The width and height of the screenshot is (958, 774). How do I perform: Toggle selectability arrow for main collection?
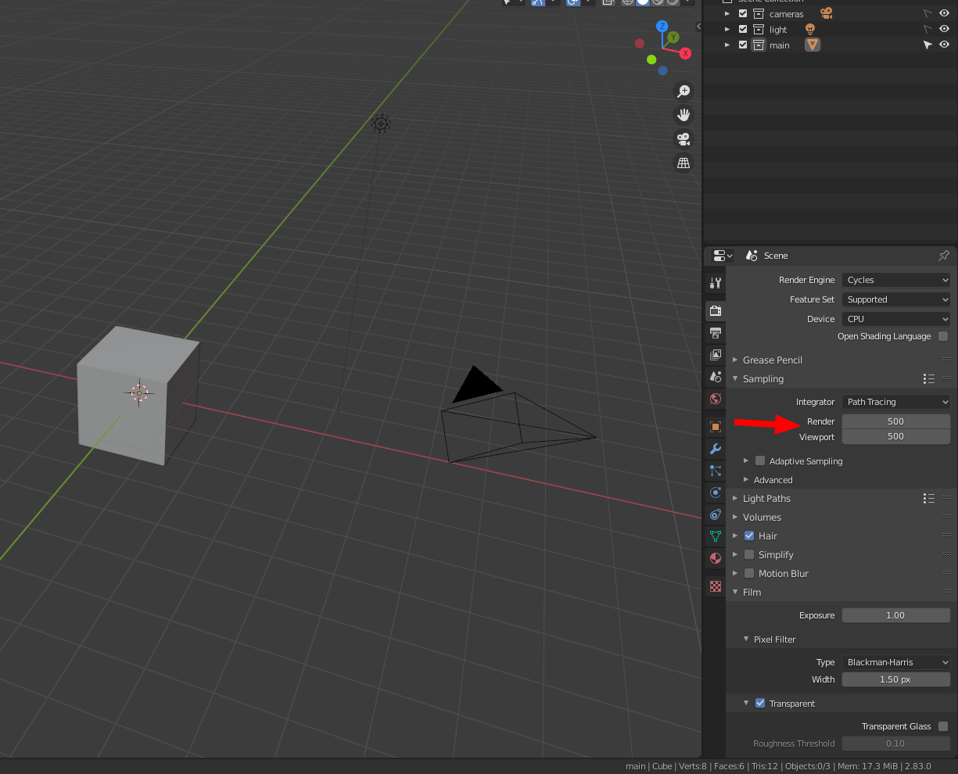(928, 45)
